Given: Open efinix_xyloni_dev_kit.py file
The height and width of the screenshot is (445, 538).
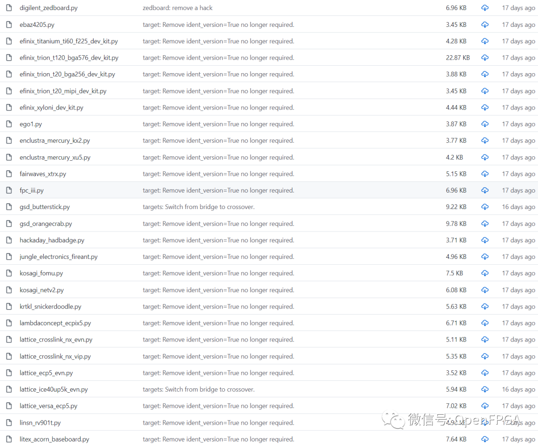Looking at the screenshot, I should click(51, 108).
